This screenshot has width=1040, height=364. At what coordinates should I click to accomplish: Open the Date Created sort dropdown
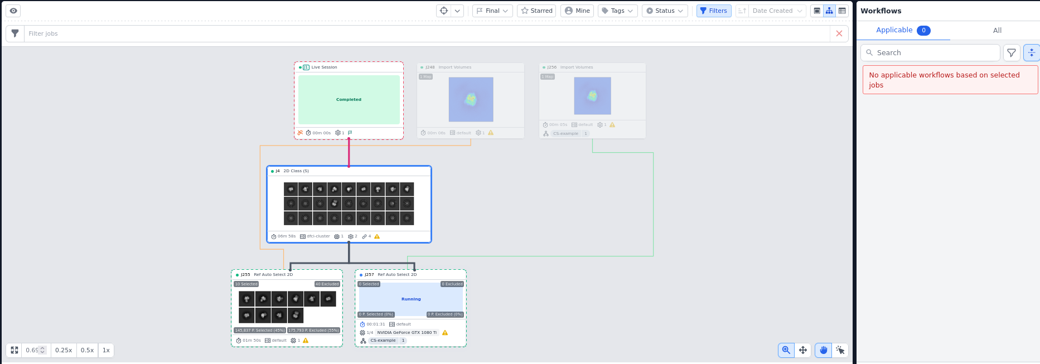coord(777,11)
